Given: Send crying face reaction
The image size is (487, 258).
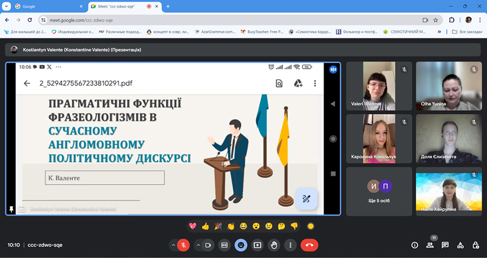Looking at the screenshot, I should 268,226.
